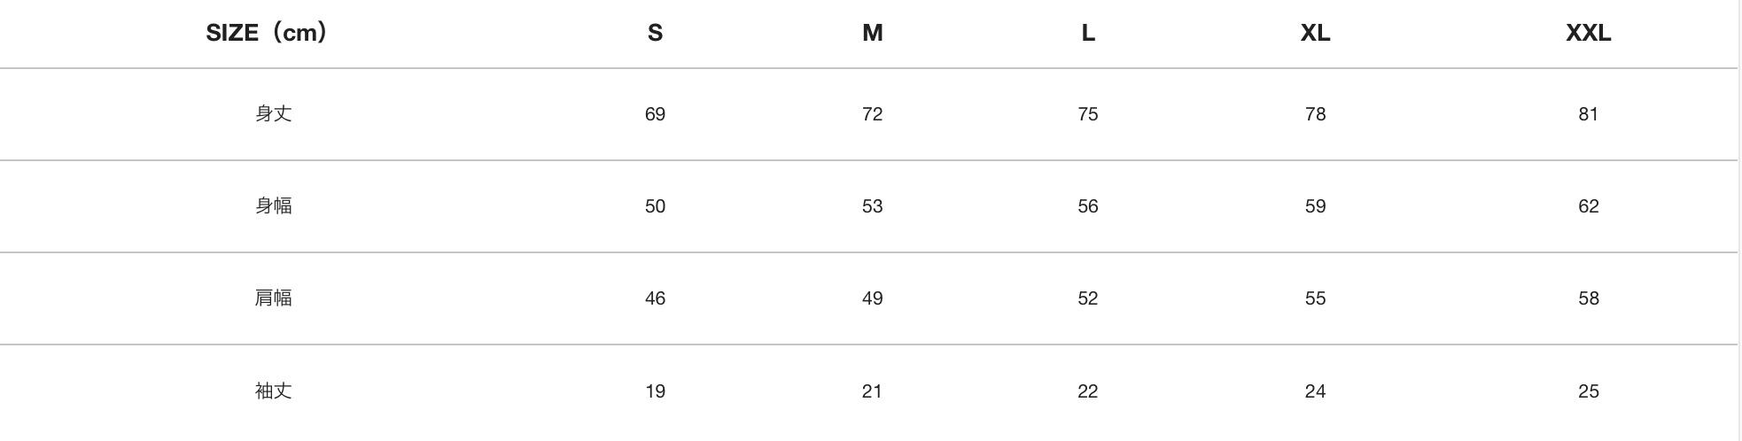
Task: Click the 肩幅 row label
Action: point(273,298)
